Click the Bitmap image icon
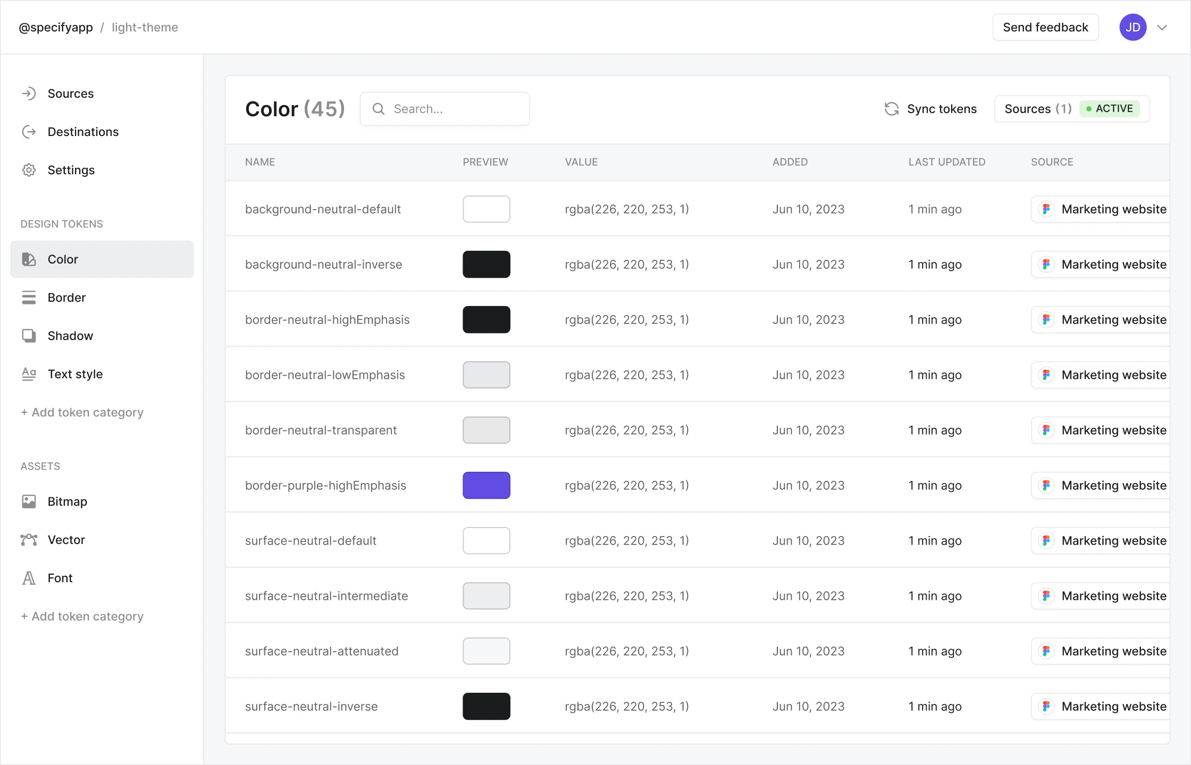The image size is (1191, 765). [29, 501]
